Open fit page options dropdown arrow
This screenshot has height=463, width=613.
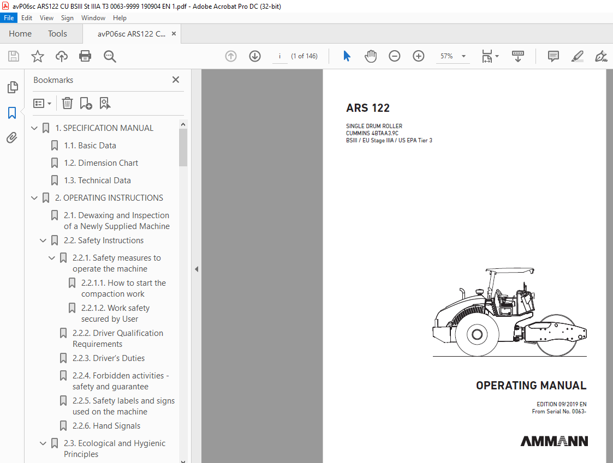tap(497, 56)
